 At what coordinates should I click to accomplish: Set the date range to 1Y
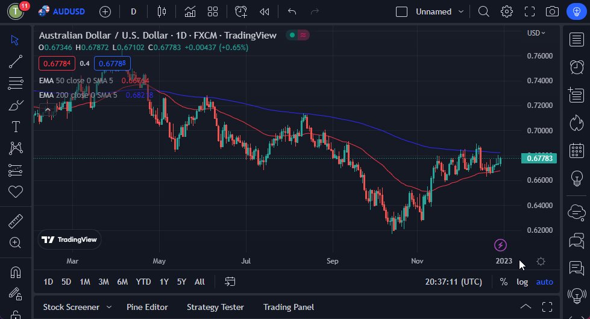(x=164, y=282)
